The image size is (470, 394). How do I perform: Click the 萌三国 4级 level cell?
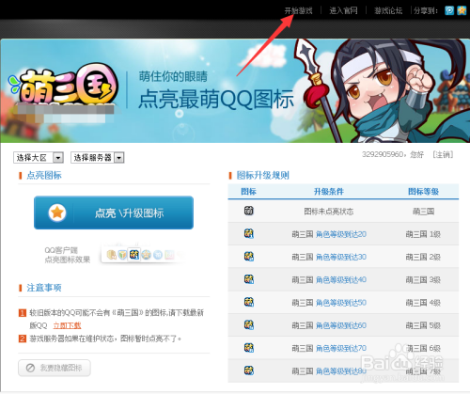[x=423, y=303]
